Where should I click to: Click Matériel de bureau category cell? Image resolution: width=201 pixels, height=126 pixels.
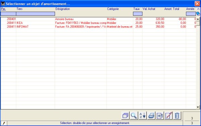pyautogui.click(x=120, y=27)
